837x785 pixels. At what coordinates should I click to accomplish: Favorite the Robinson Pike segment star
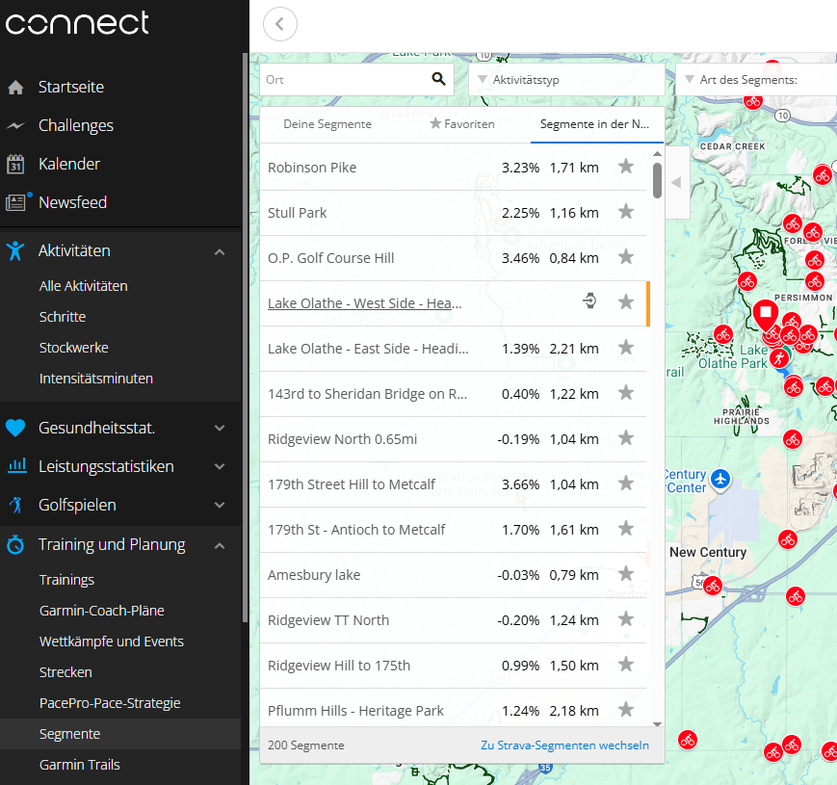(x=626, y=167)
